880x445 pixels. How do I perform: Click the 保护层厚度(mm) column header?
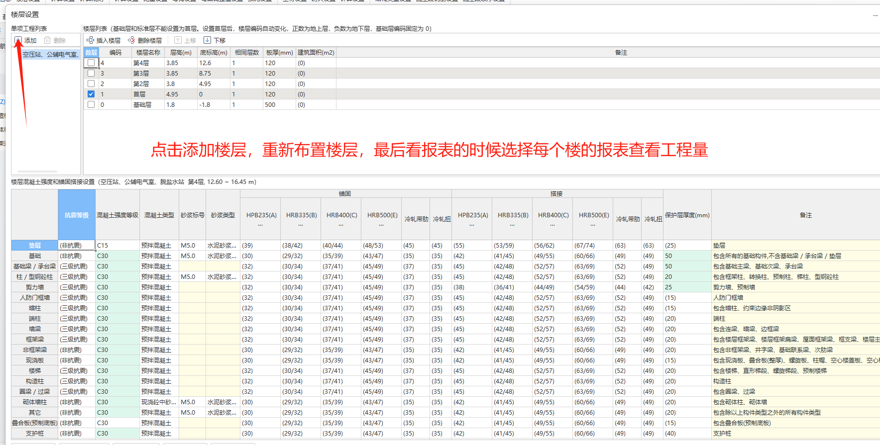click(687, 215)
